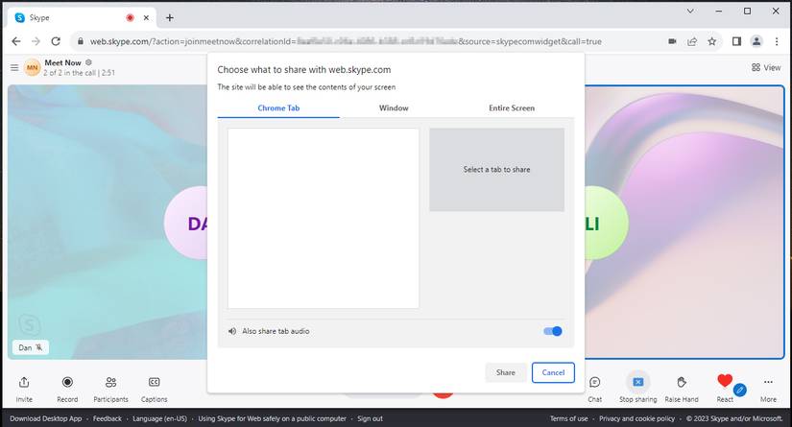Toggle Also share tab audio switch
792x427 pixels.
click(553, 331)
